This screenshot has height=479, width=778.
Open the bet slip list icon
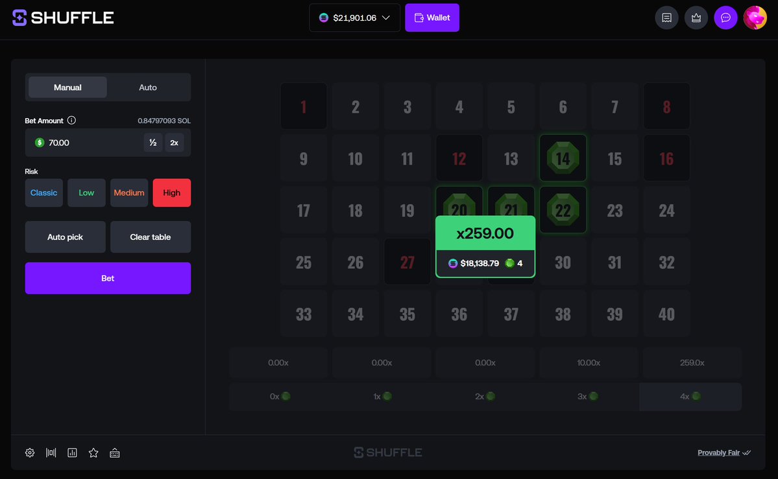[x=666, y=18]
